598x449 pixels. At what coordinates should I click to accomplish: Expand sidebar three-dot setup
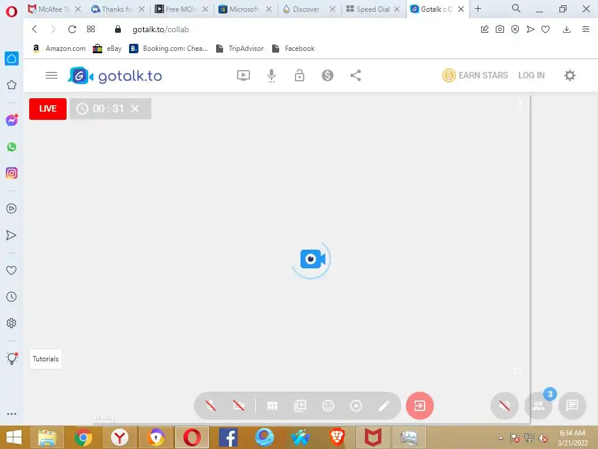pyautogui.click(x=12, y=414)
